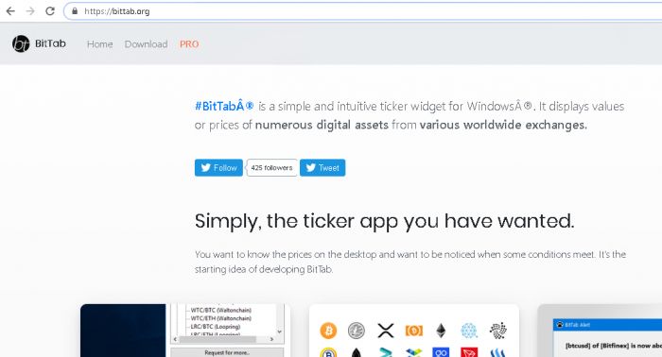
Task: Click the orange Bitcoin coin icon
Action: (x=328, y=331)
